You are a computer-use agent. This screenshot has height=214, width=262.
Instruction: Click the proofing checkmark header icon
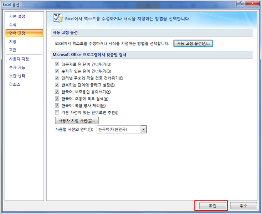(x=58, y=18)
